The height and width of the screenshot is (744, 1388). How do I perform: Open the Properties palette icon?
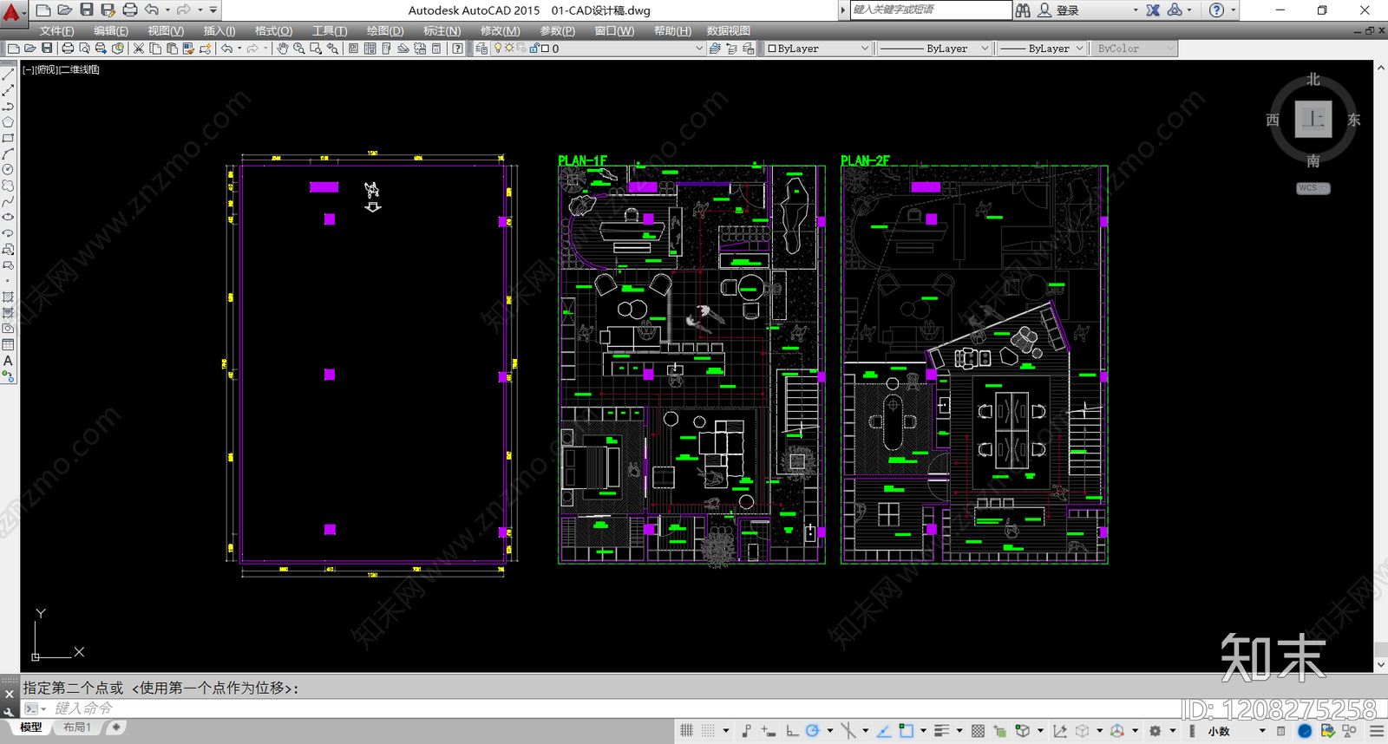[353, 49]
